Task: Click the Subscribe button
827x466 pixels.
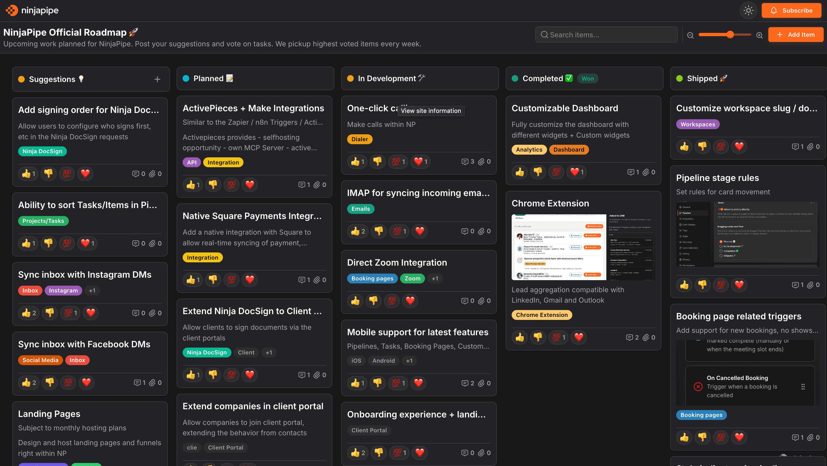Action: [x=791, y=10]
